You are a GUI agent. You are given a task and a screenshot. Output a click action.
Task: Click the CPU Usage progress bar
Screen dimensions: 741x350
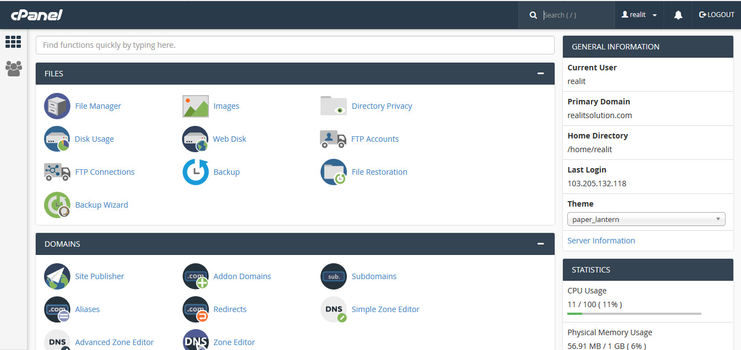(634, 314)
